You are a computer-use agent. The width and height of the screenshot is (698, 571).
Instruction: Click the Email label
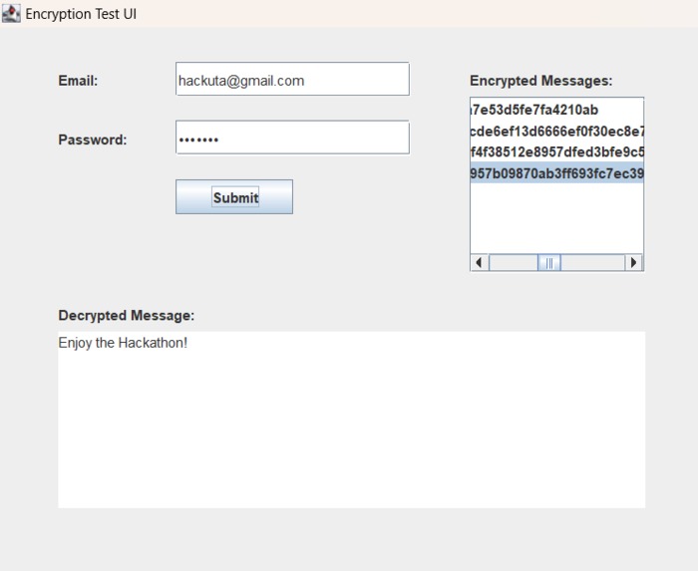[78, 81]
